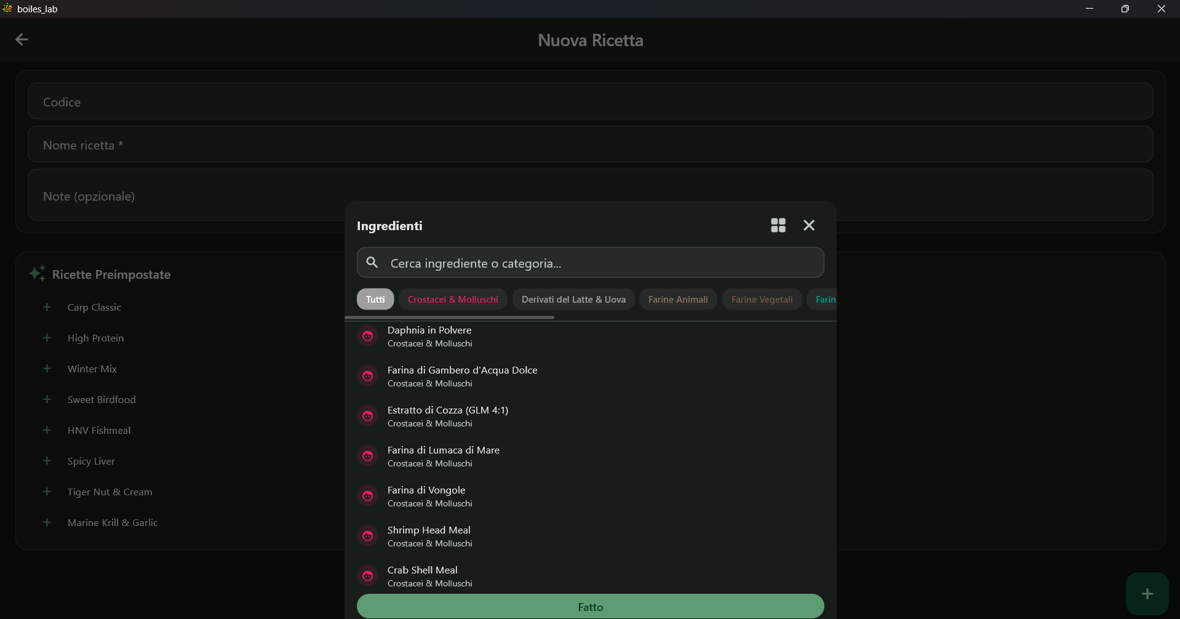Click the search magnifier icon
Image resolution: width=1180 pixels, height=619 pixels.
372,263
